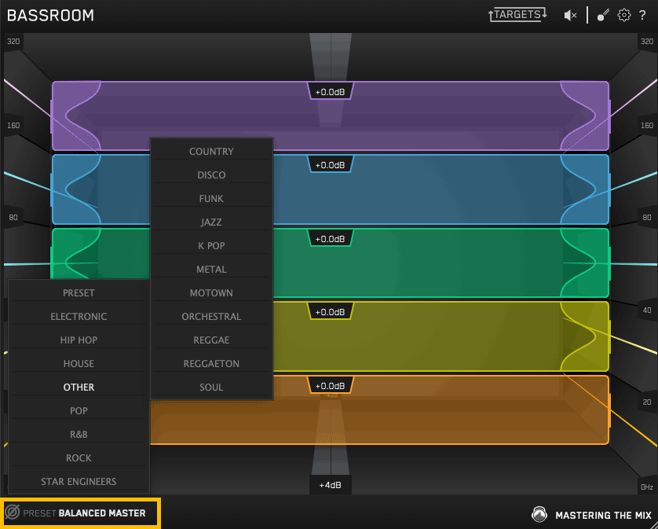Expand the HIP HOP category
Viewport: 658px width, 529px height.
(79, 340)
